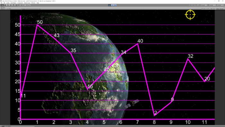The image size is (225, 127).
Task: Select the Hand tool in toolbar
Action: pos(2,5)
